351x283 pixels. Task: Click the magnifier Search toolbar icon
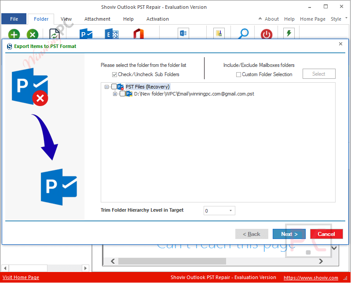click(x=243, y=33)
